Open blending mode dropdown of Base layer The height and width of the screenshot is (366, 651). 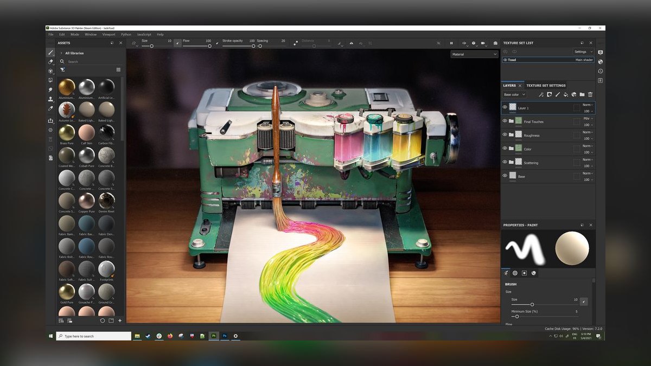click(x=588, y=173)
